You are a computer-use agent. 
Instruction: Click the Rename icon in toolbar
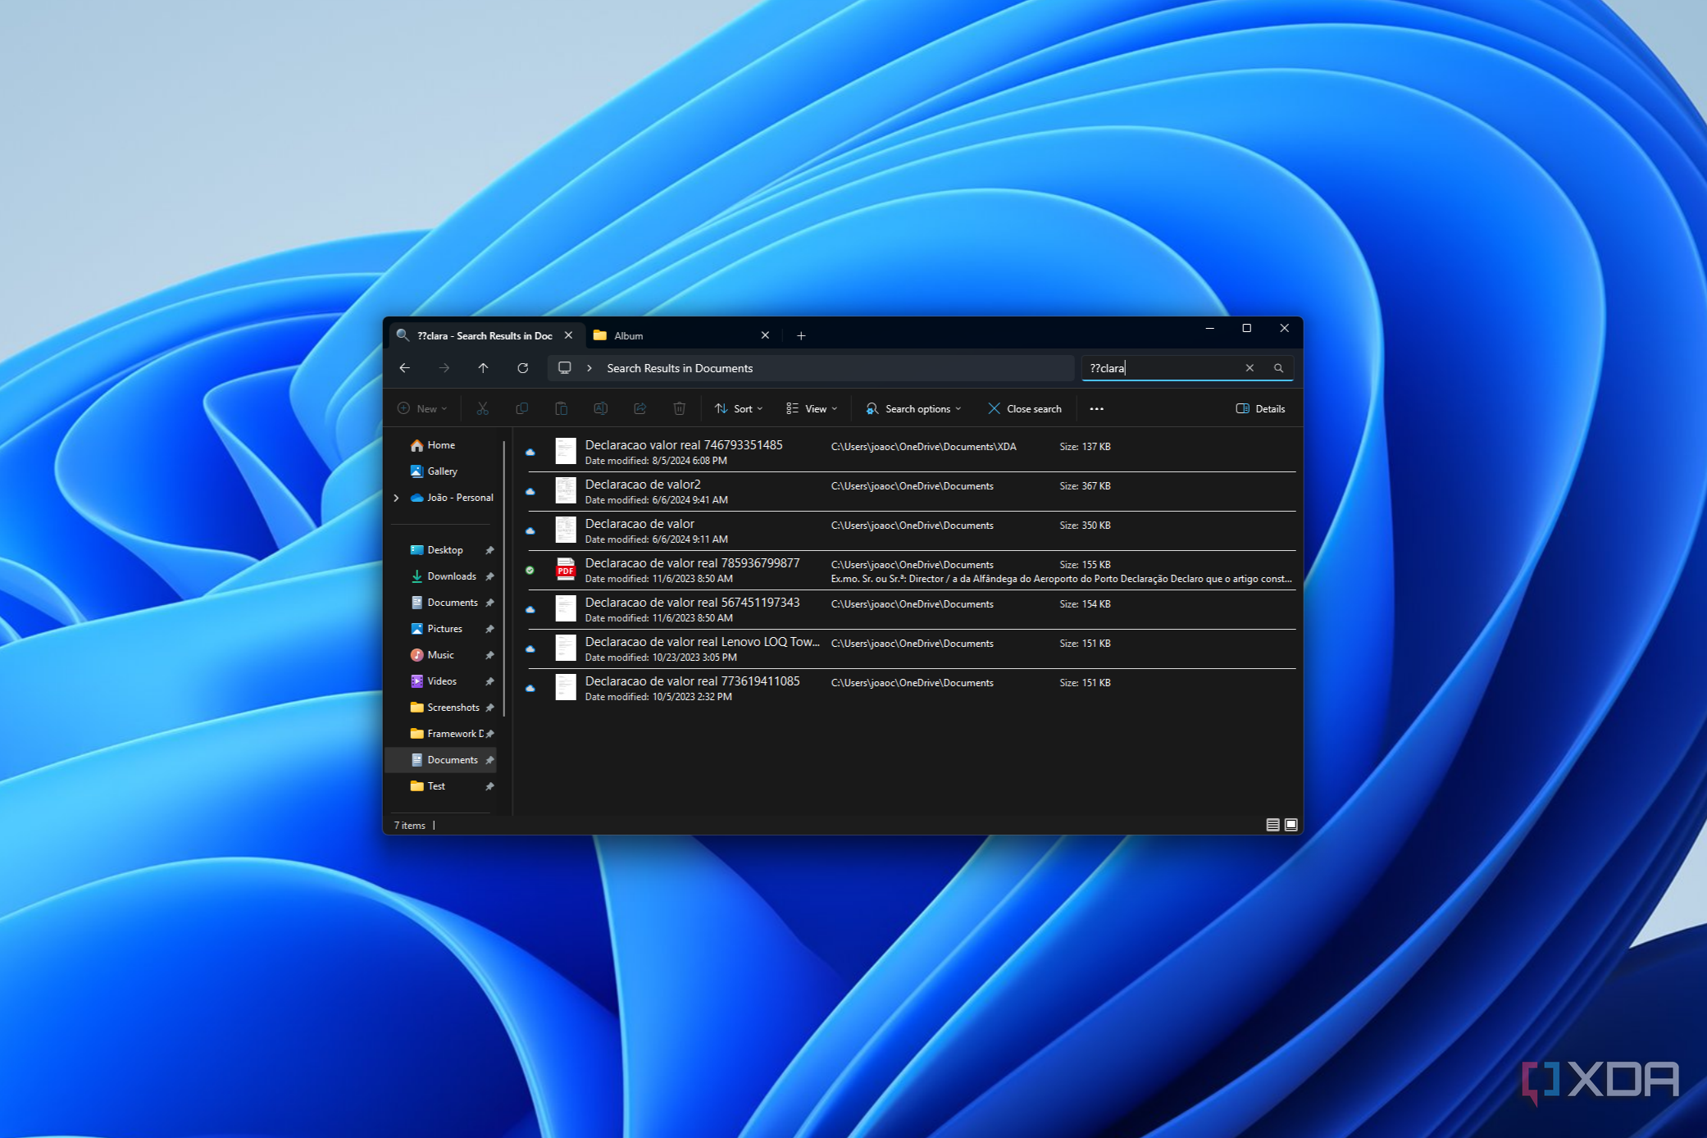click(x=600, y=408)
